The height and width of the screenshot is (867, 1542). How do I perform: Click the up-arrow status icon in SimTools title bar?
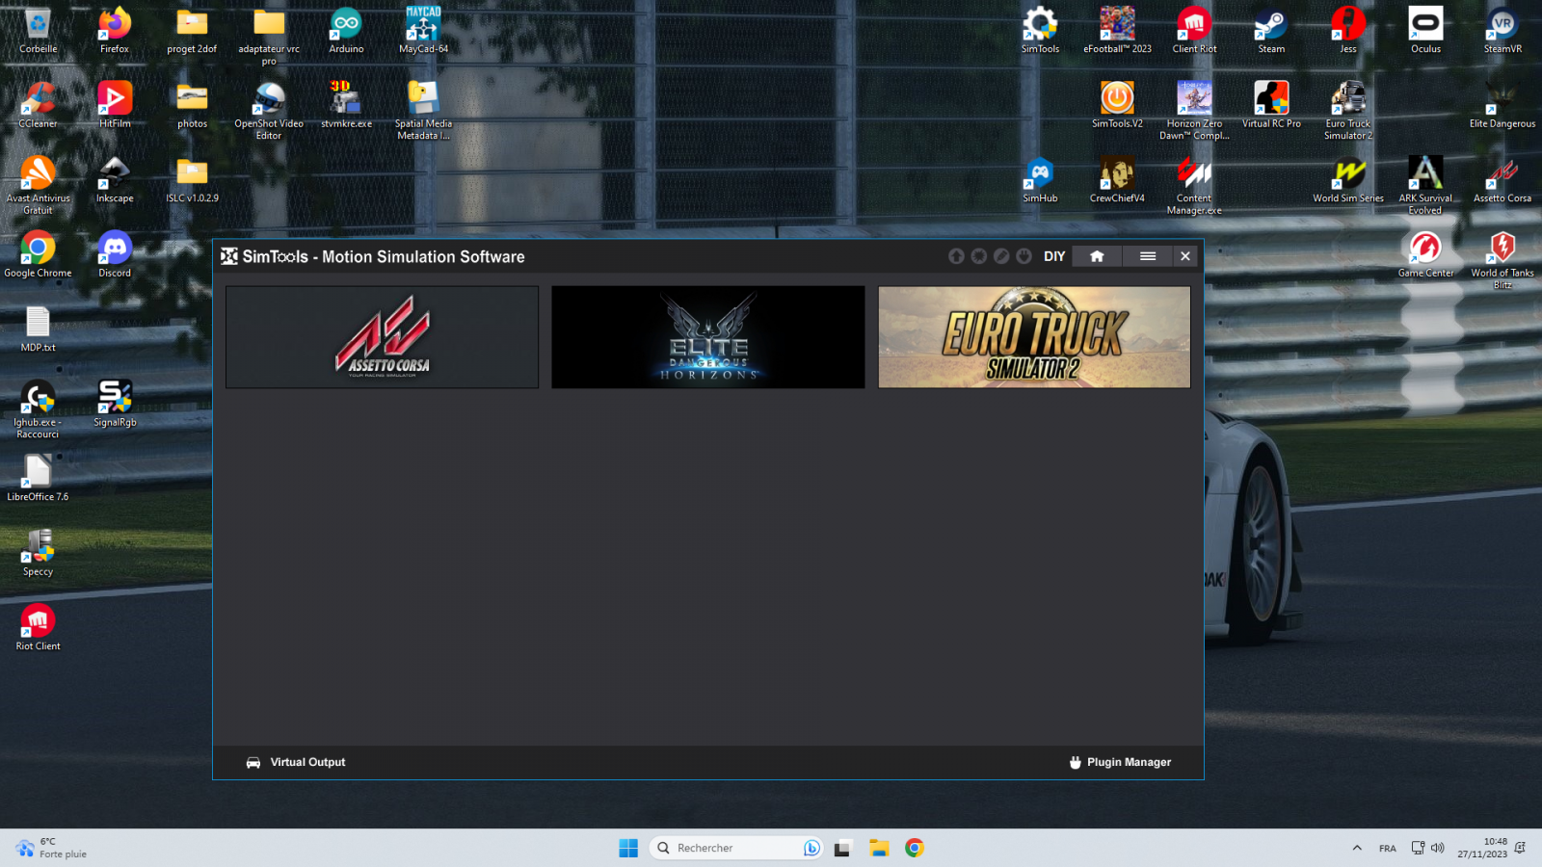pyautogui.click(x=956, y=256)
